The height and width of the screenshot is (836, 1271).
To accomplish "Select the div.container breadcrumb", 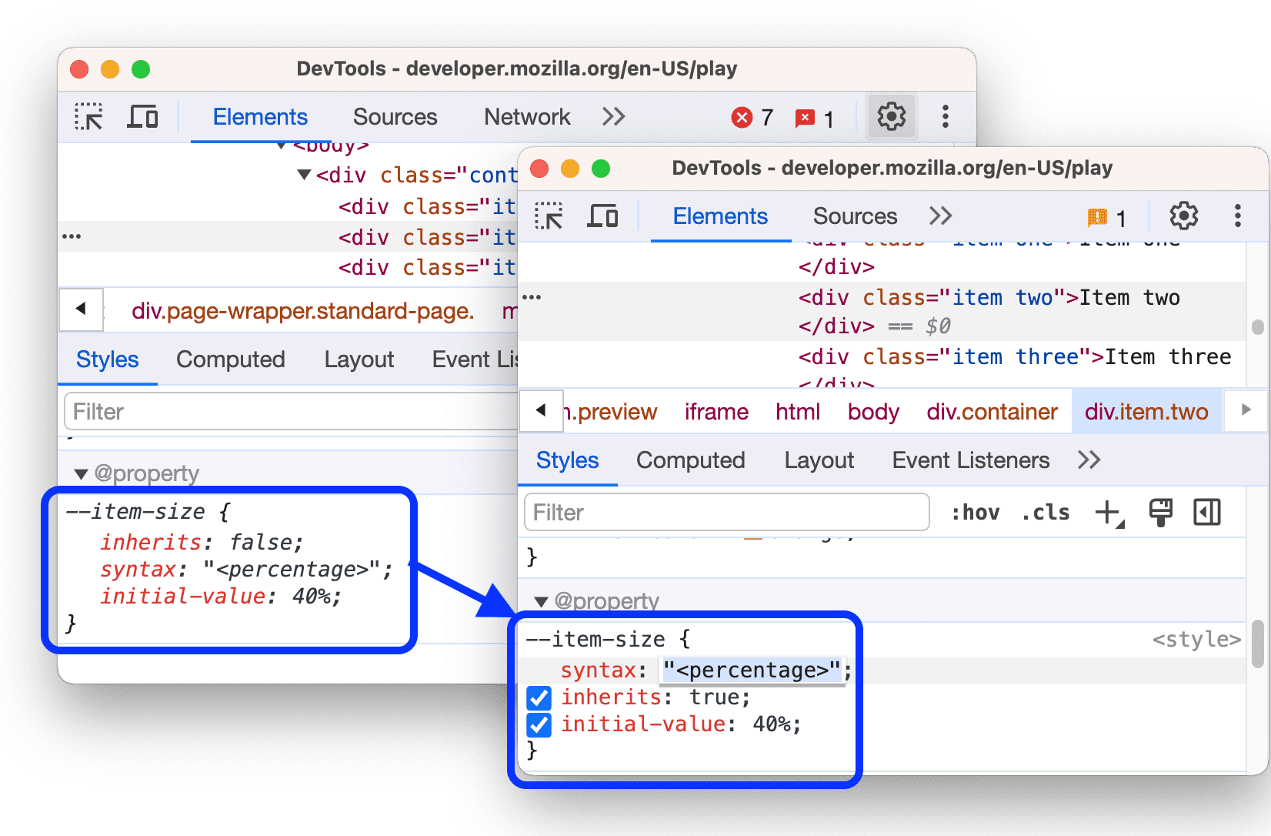I will (x=992, y=412).
